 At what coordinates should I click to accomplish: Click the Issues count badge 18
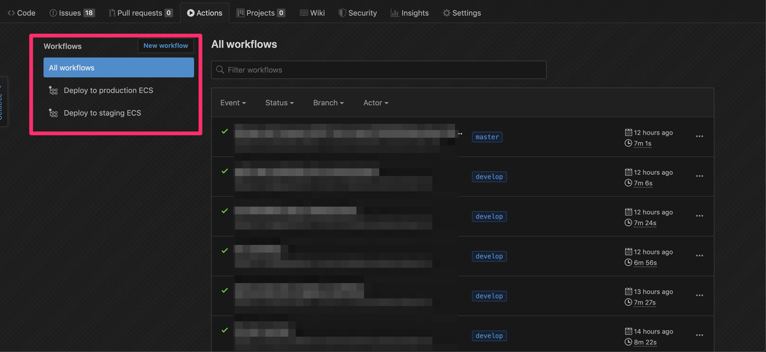[x=89, y=13]
